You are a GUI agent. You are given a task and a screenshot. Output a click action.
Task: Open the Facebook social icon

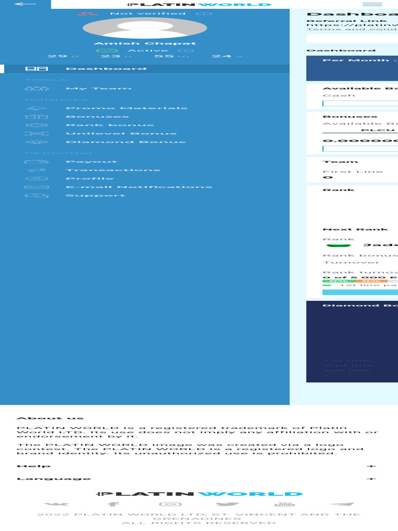coord(113,504)
